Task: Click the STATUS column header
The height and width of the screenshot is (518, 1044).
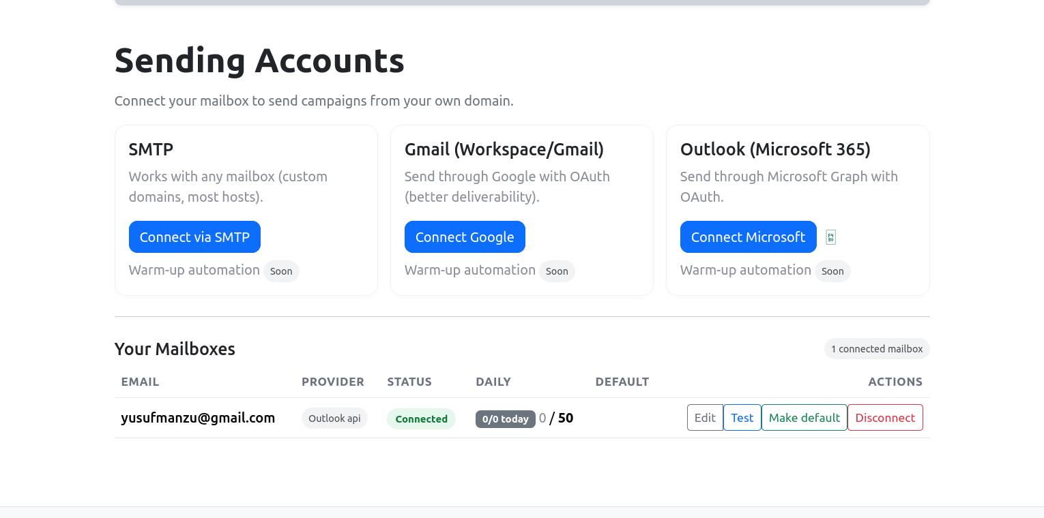Action: pos(409,382)
